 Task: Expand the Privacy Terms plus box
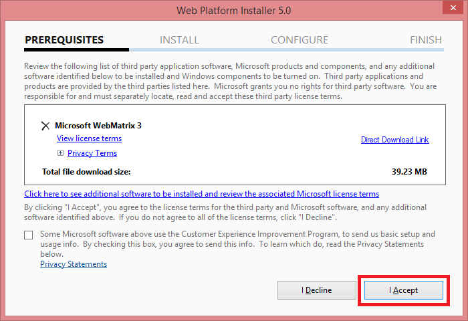(60, 153)
